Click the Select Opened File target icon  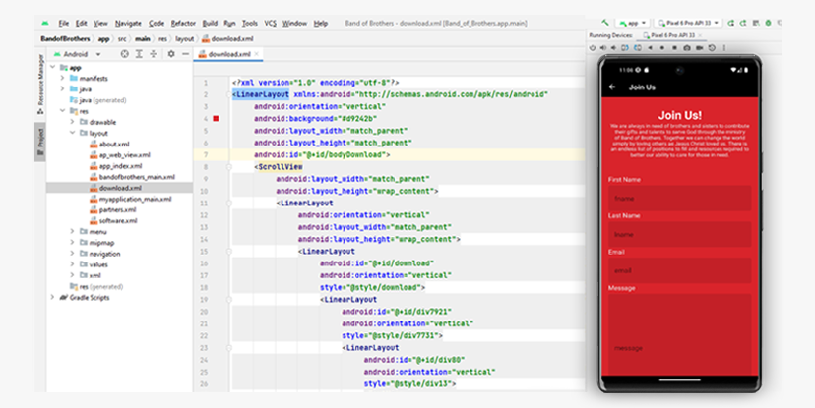tap(124, 54)
